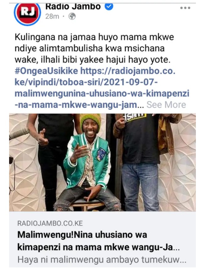The image size is (205, 268).
Task: Click the kimapenzi na mama mkwe headline line
Action: coord(99,247)
